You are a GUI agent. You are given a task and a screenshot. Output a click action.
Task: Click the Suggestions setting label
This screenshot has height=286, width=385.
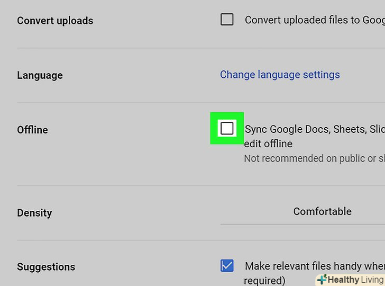click(x=46, y=267)
